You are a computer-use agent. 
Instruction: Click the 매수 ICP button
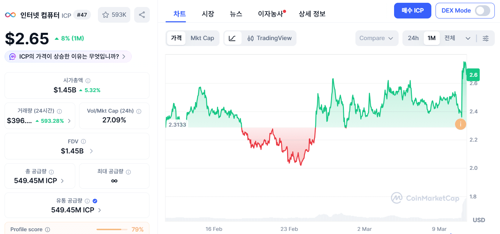413,11
